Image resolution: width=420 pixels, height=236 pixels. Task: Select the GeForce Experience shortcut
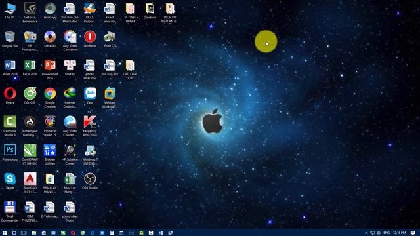30,12
